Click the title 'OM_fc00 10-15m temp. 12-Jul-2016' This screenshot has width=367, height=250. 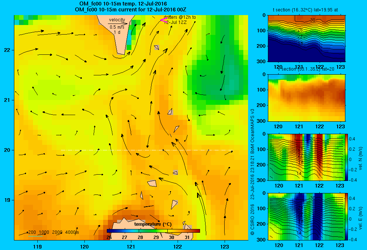point(123,4)
